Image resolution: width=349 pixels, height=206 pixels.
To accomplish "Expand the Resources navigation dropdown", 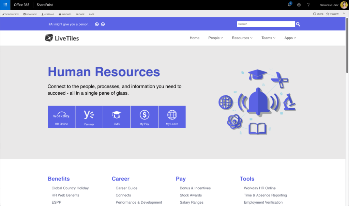I will click(242, 38).
